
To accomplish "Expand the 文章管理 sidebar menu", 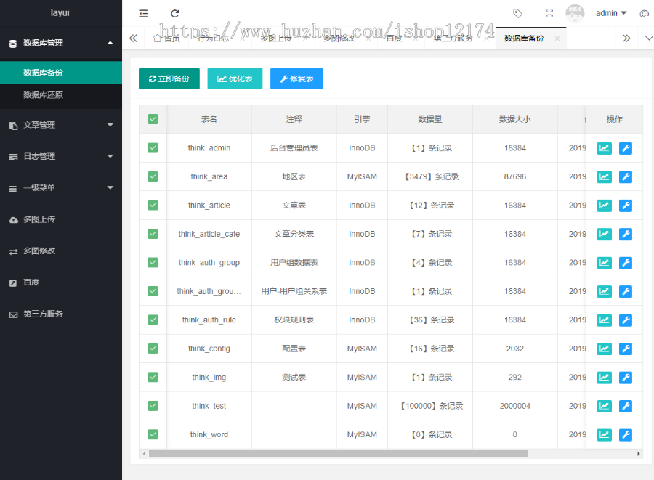I will coord(61,125).
